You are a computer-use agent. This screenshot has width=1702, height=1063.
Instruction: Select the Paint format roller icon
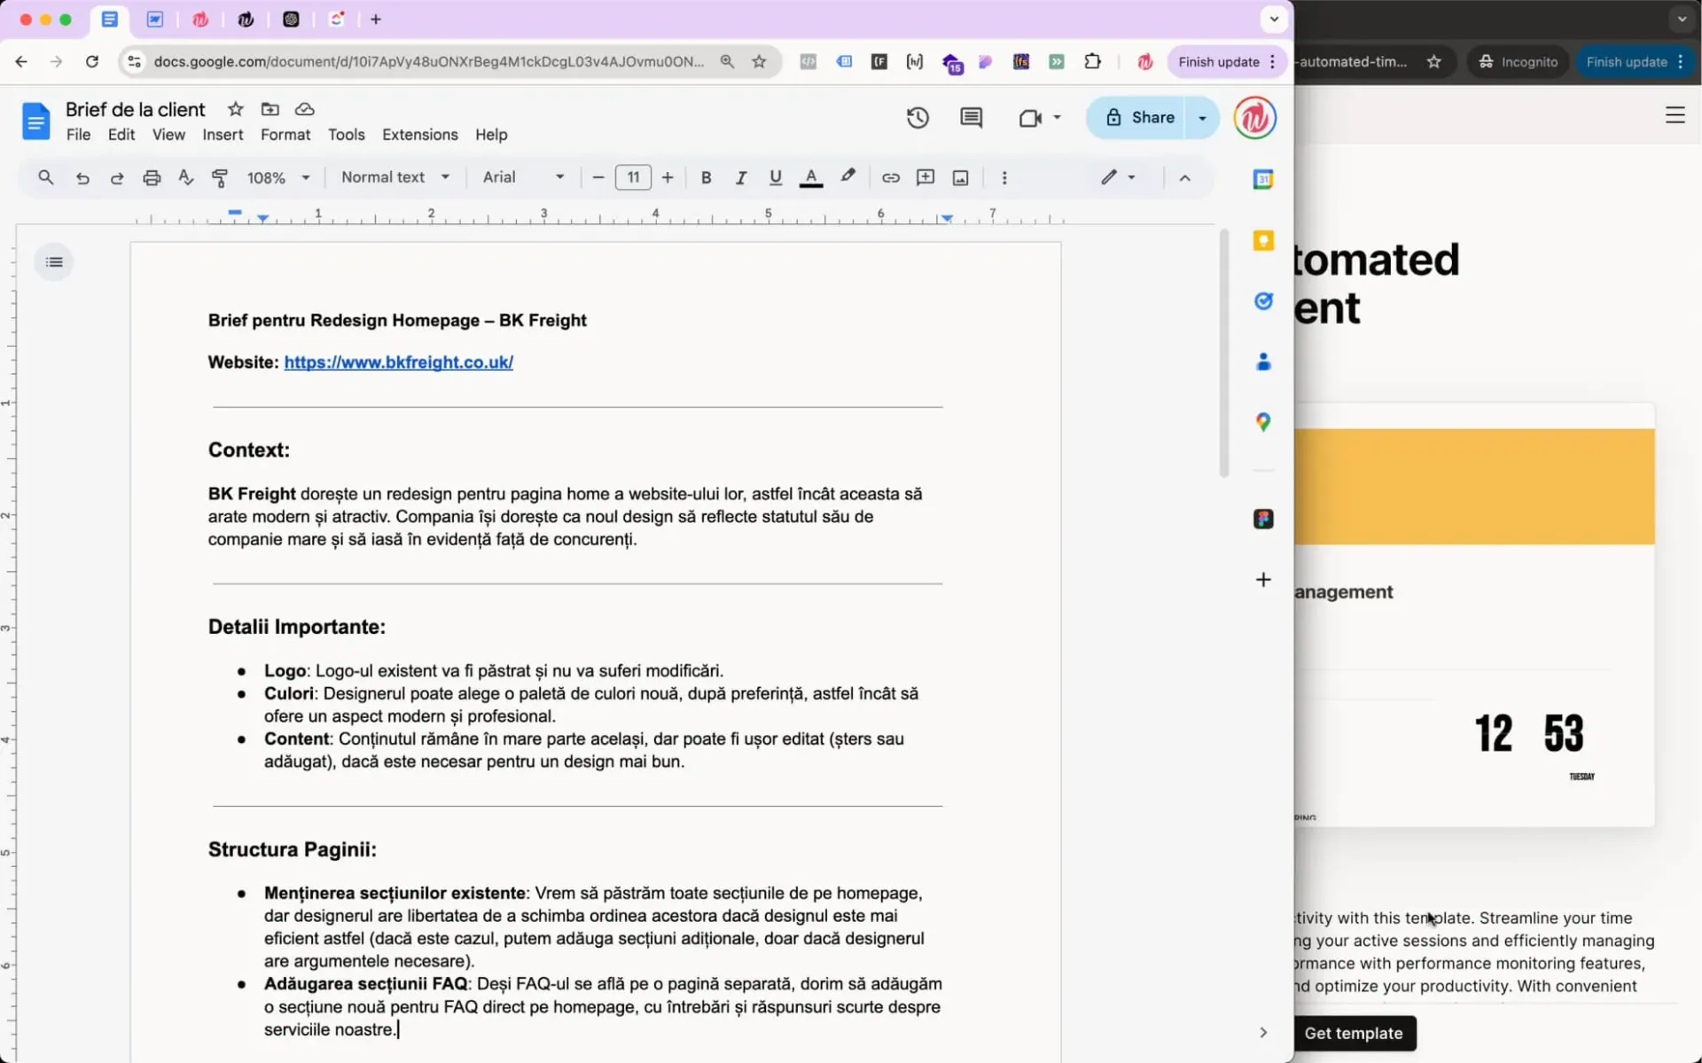pos(220,178)
